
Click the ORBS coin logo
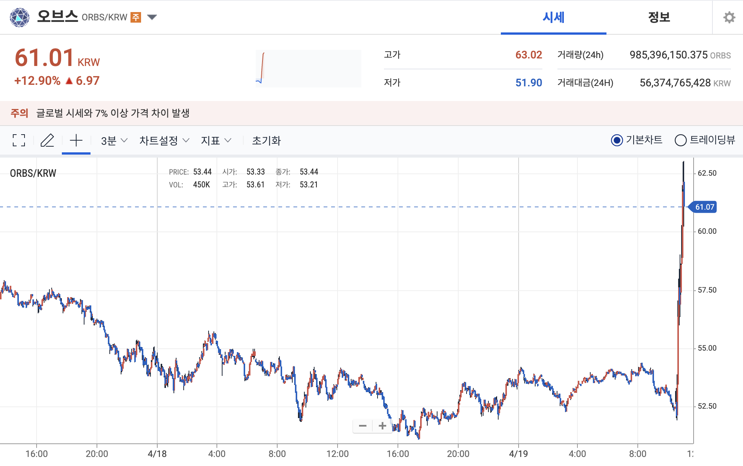tap(20, 17)
